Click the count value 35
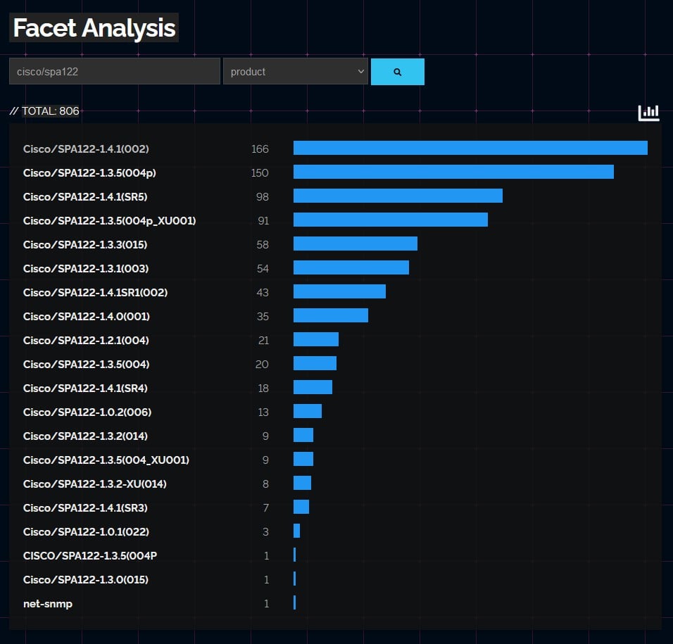This screenshot has width=673, height=644. 263,317
